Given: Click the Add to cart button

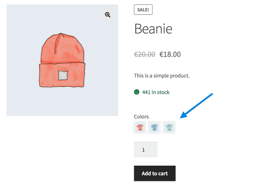Looking at the screenshot, I should pyautogui.click(x=154, y=173).
